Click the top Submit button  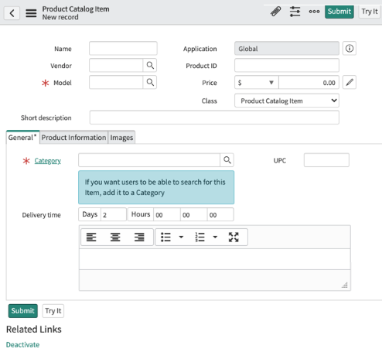339,12
